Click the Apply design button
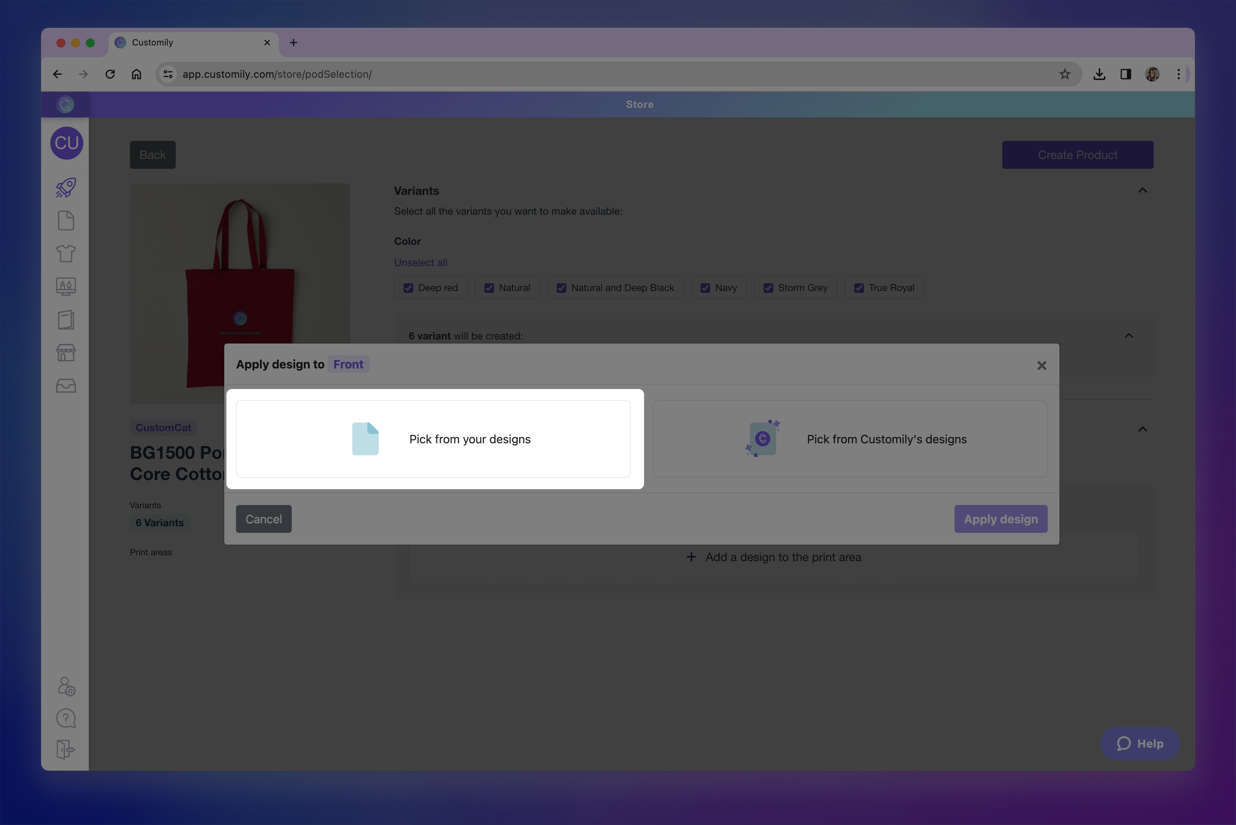This screenshot has width=1236, height=825. click(x=1000, y=519)
